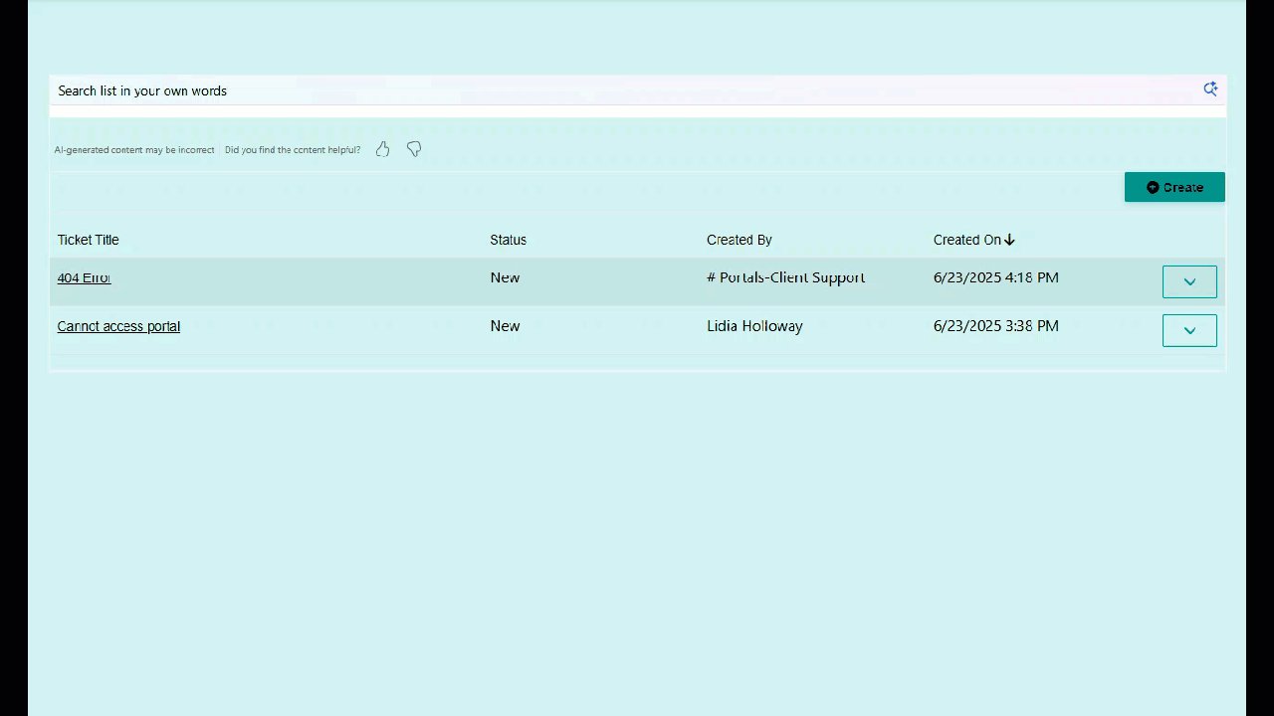
Task: Click the Portals-Client Support entry
Action: [785, 277]
